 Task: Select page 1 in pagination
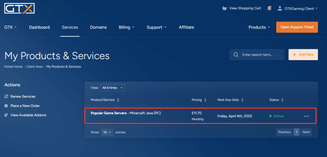[x=297, y=132]
